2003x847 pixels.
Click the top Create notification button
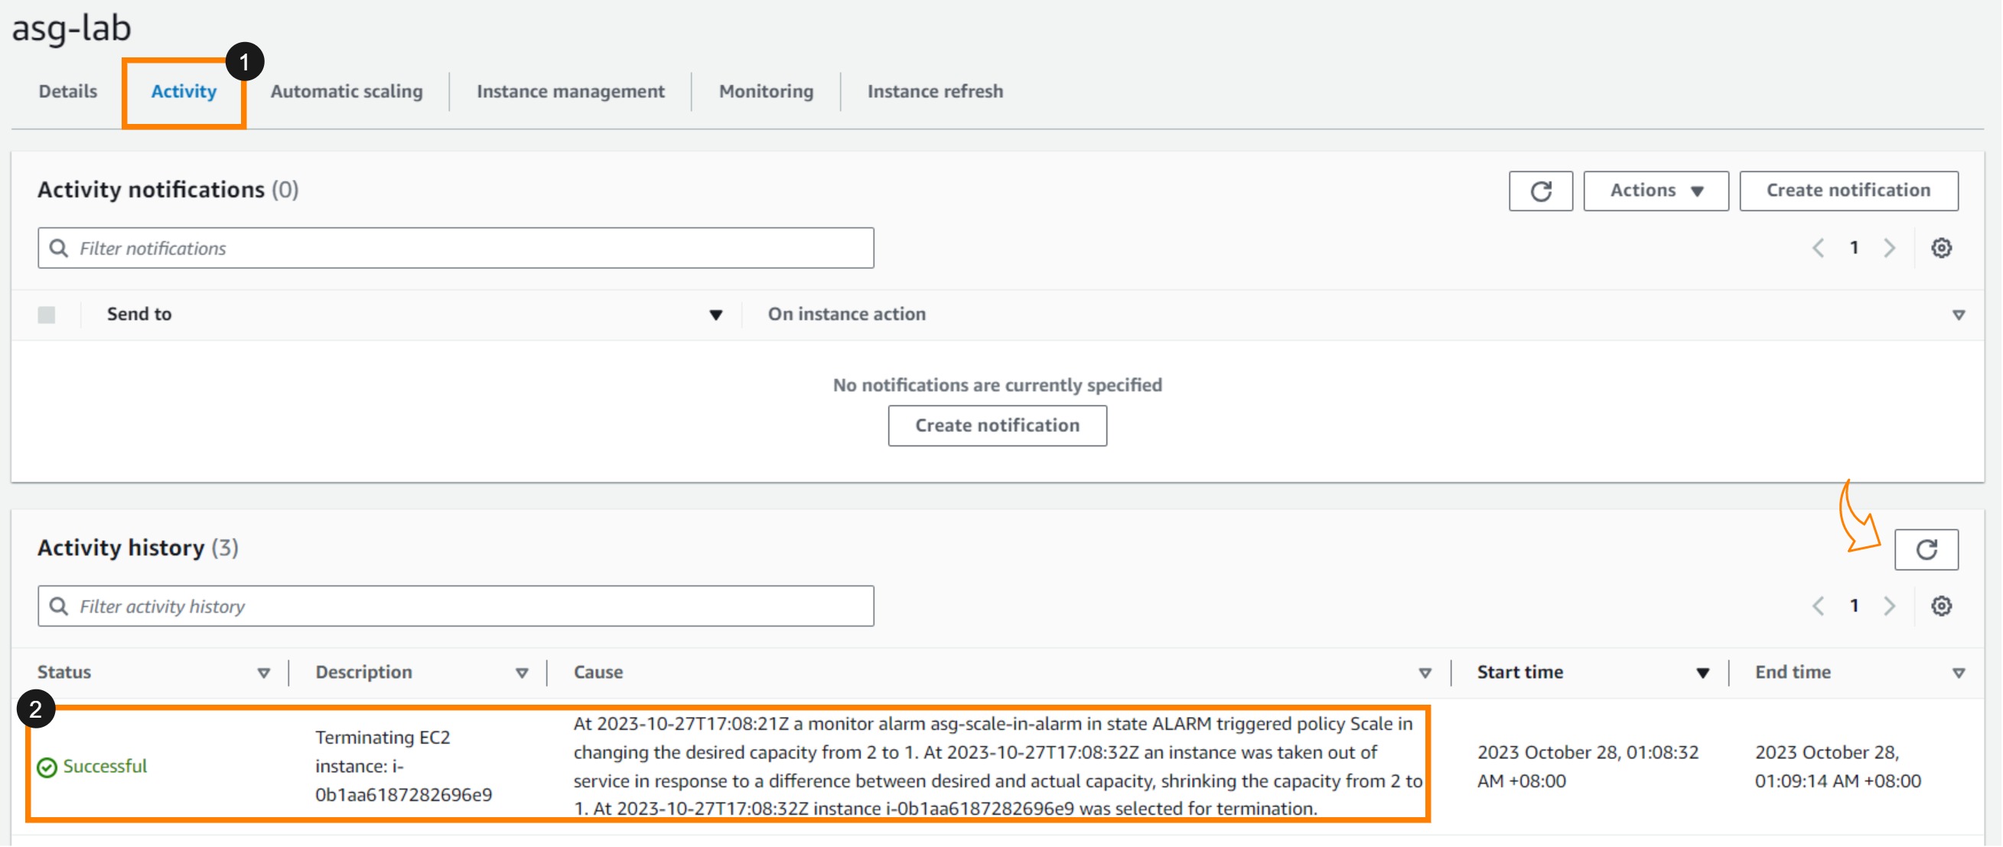(x=1848, y=191)
